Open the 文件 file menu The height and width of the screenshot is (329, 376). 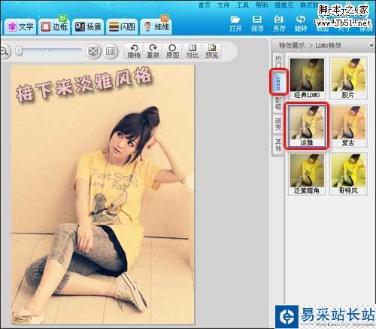point(223,5)
